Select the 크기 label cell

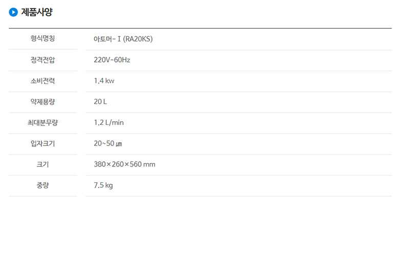pos(43,164)
